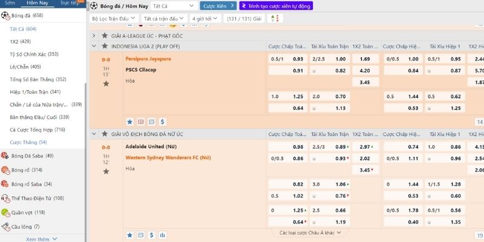
Task: Open Bóng Đá Saba sport icon
Action: coord(5,155)
